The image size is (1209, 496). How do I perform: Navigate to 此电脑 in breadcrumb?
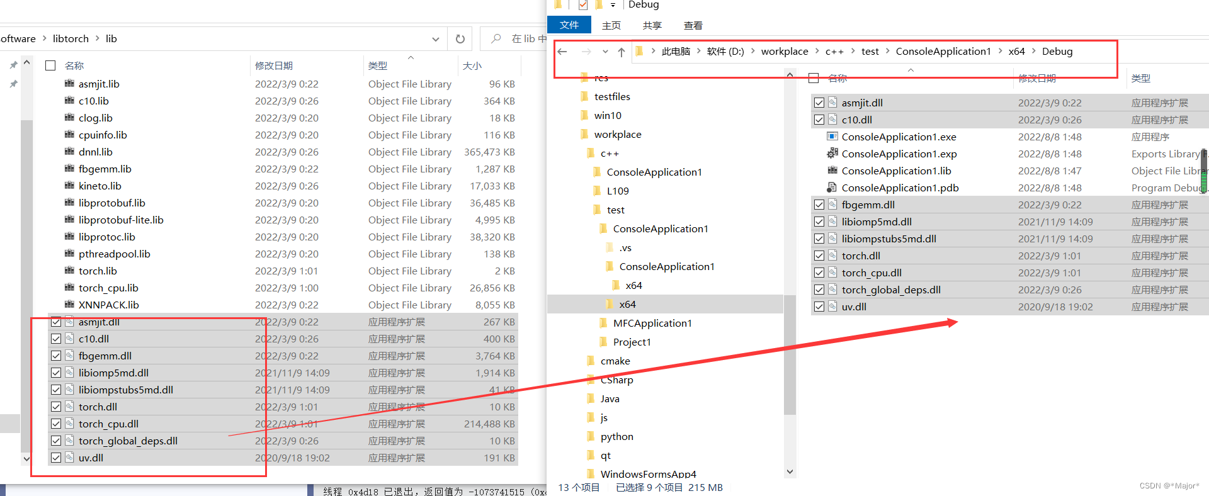(676, 51)
